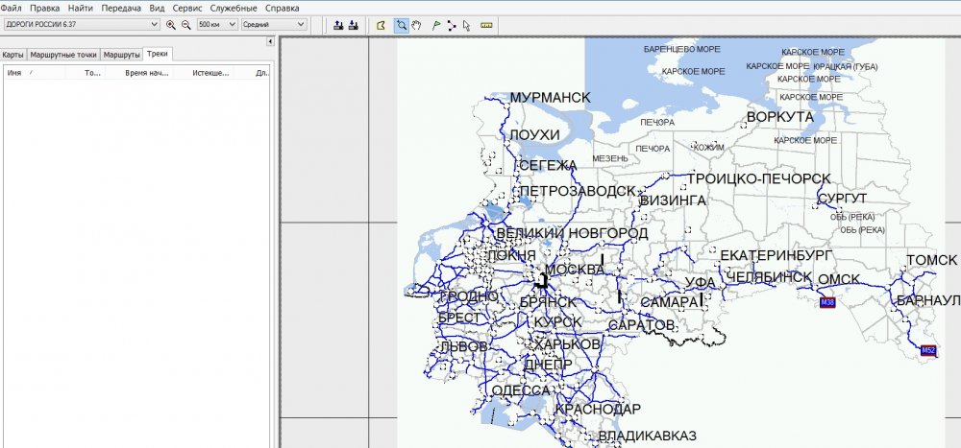The height and width of the screenshot is (448, 961).
Task: Click the send to device icon
Action: (x=339, y=24)
